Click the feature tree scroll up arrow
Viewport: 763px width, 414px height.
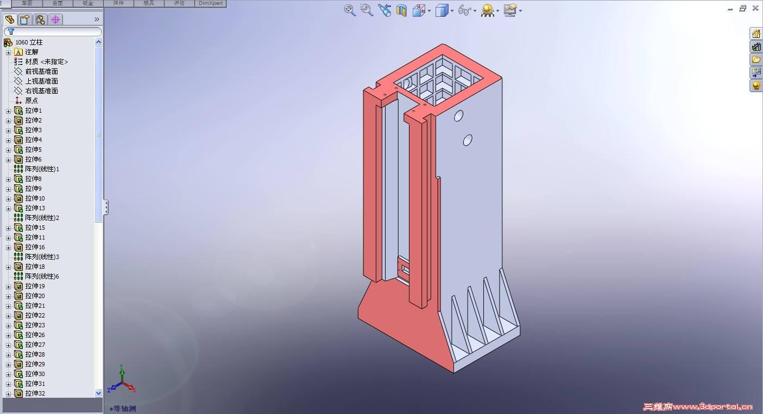tap(98, 42)
